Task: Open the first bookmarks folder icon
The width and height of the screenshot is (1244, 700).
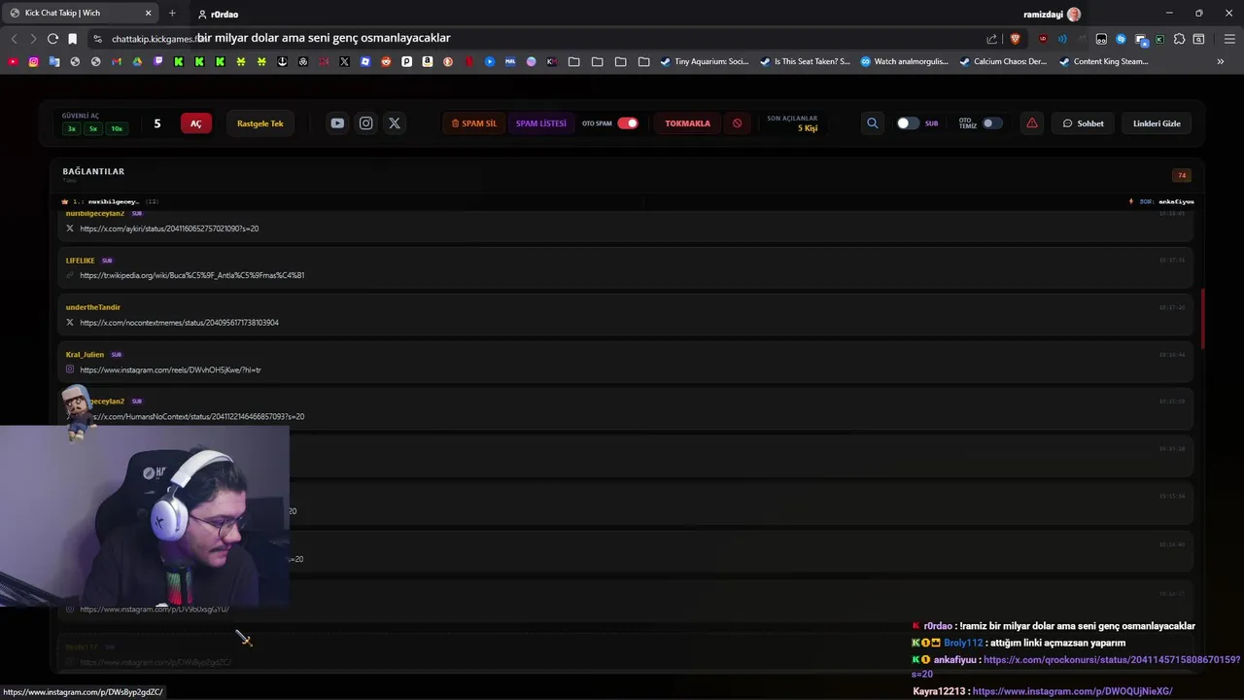Action: coord(573,61)
